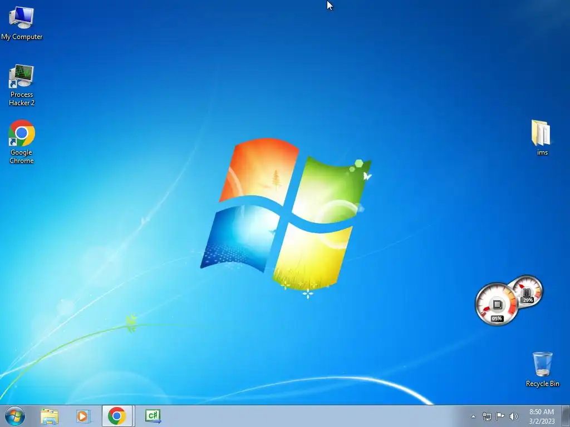
Task: Select the ims folder on desktop
Action: point(541,137)
